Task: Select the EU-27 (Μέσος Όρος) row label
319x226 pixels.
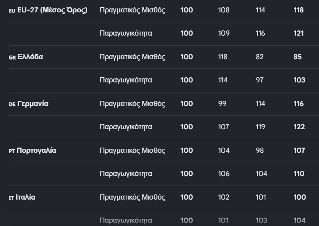Action: tap(52, 10)
